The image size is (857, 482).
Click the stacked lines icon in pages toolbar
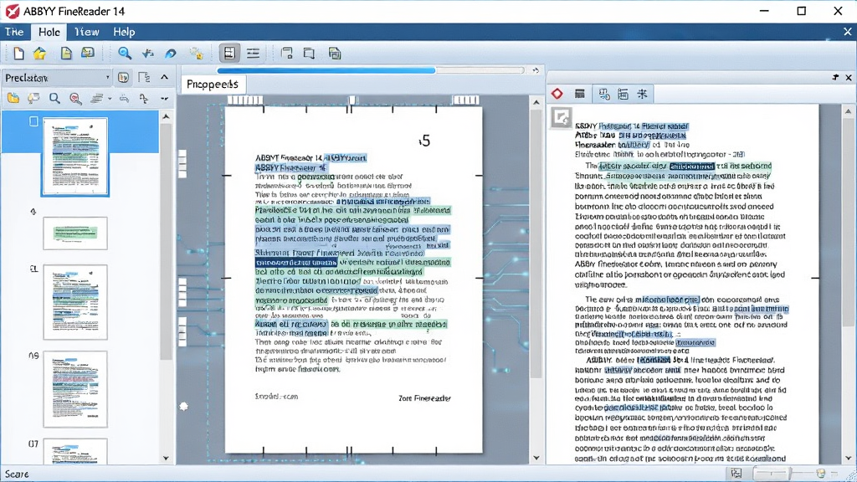click(97, 99)
